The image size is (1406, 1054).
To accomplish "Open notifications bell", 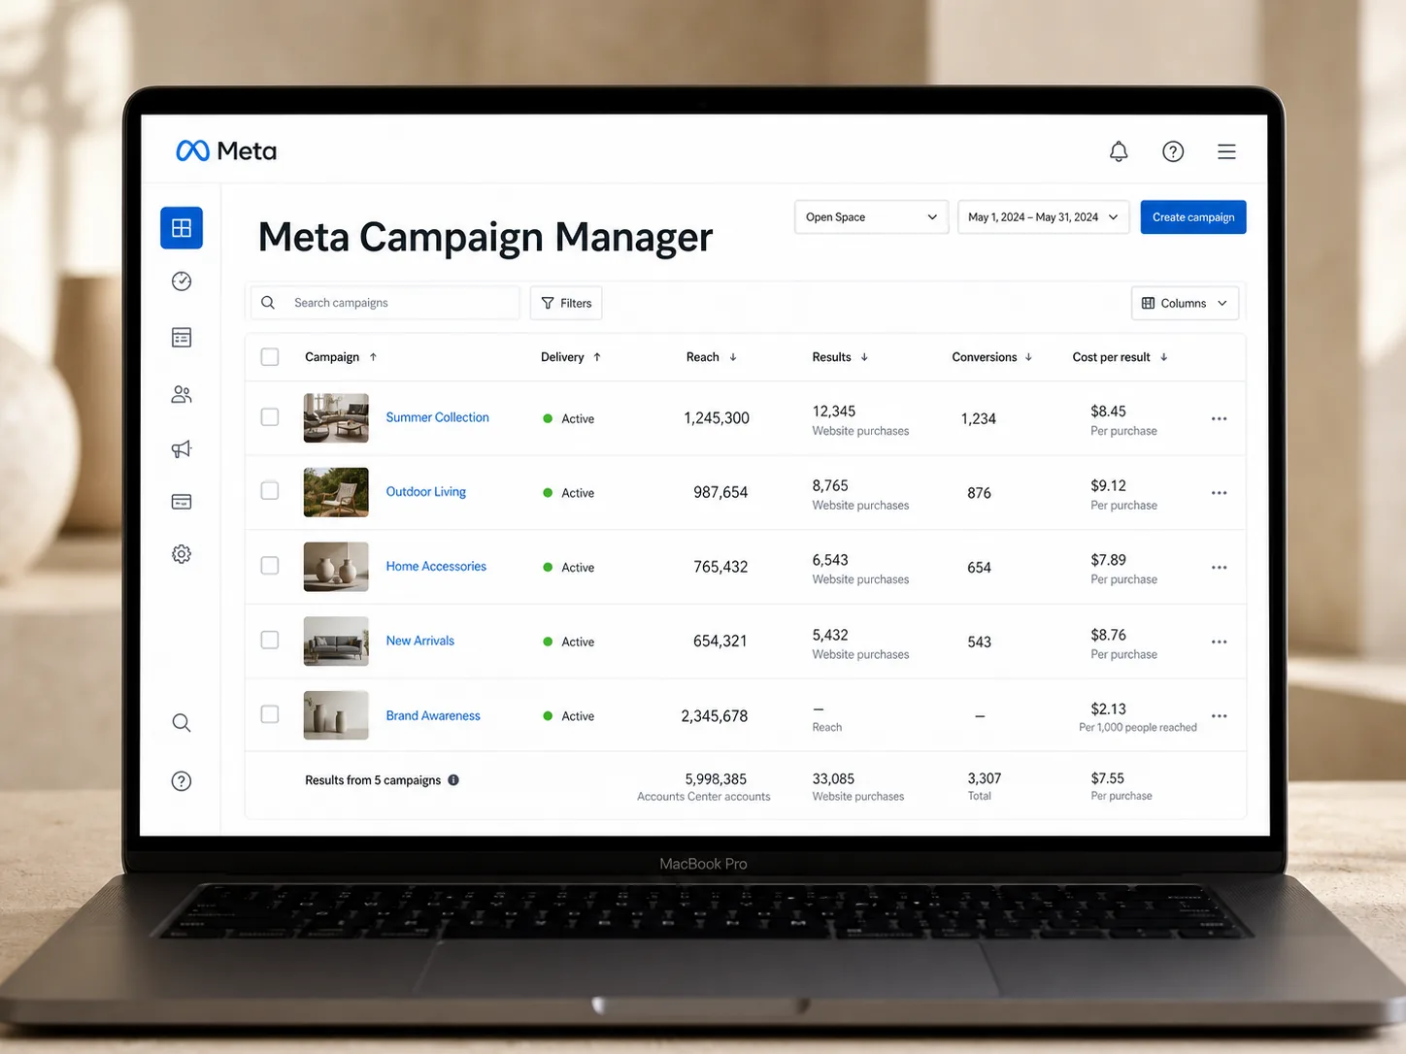I will pos(1119,151).
